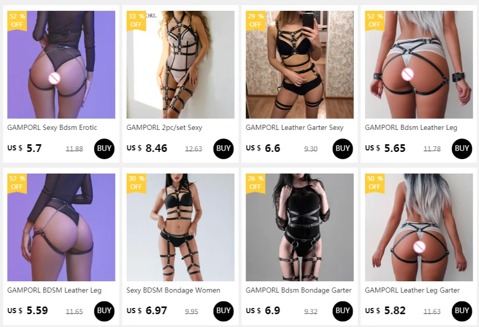This screenshot has width=479, height=327.
Task: Open the Sexy BDSM Bondage Women title link
Action: point(173,290)
